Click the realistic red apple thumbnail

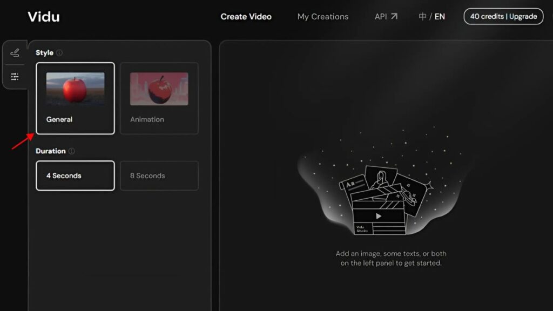pos(75,89)
